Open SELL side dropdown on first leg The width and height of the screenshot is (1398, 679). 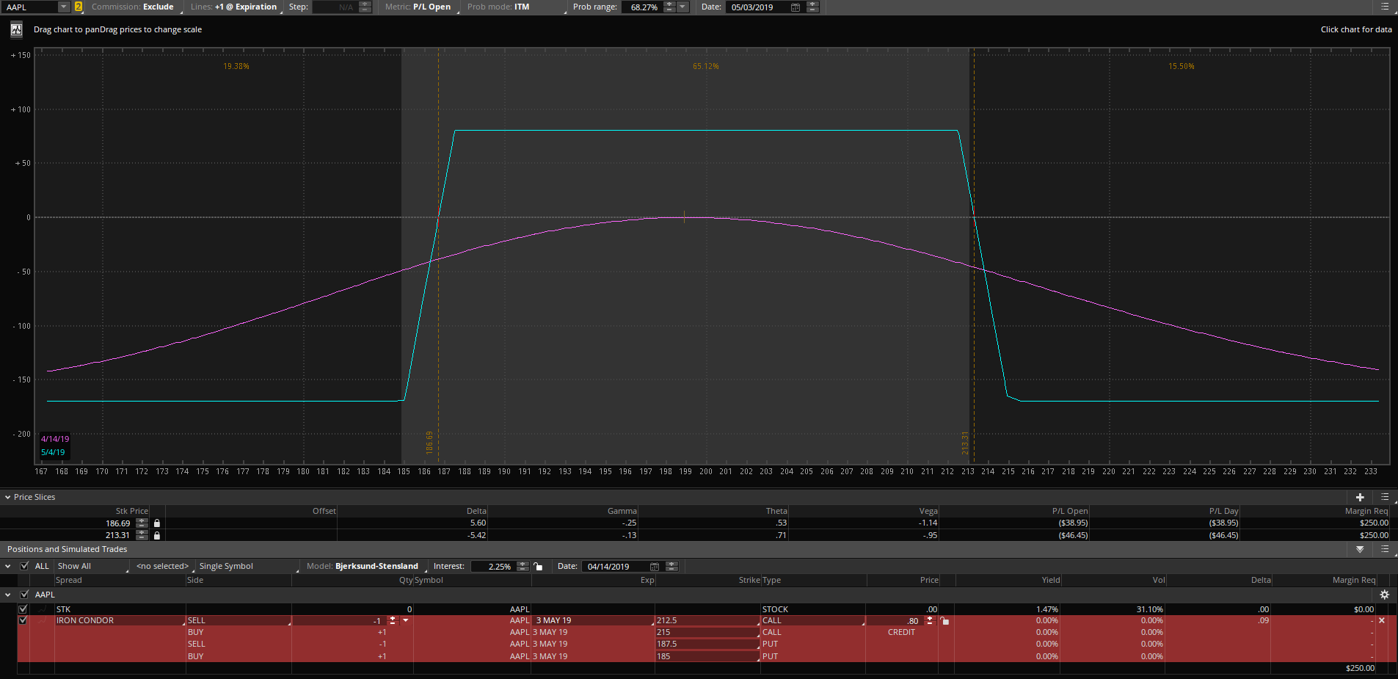(239, 620)
